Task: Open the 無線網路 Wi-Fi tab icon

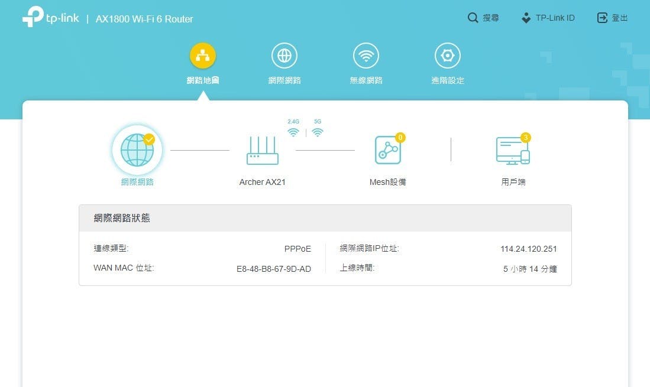Action: coord(366,56)
